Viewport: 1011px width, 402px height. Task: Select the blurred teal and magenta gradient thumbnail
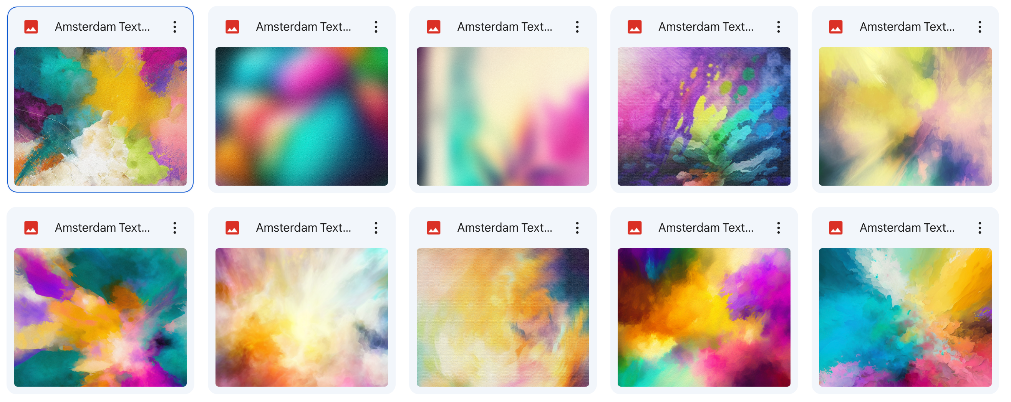302,116
